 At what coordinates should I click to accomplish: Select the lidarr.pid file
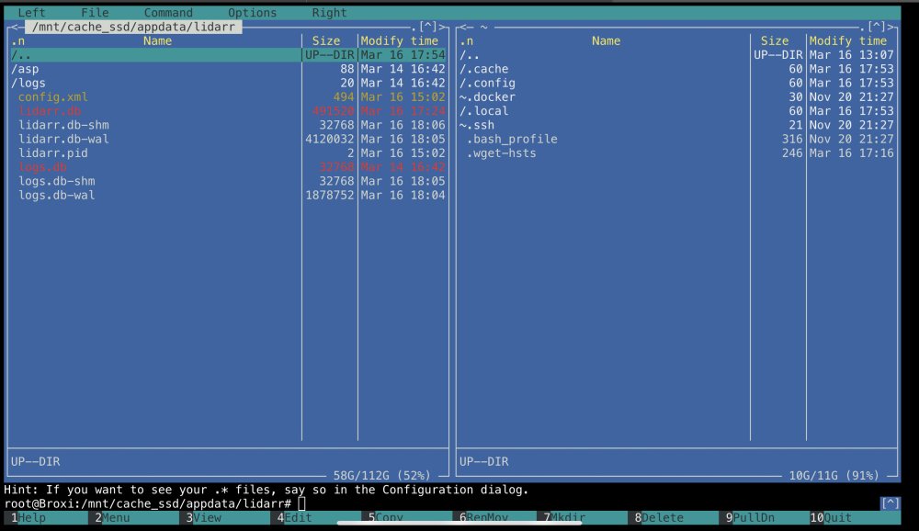228,153
